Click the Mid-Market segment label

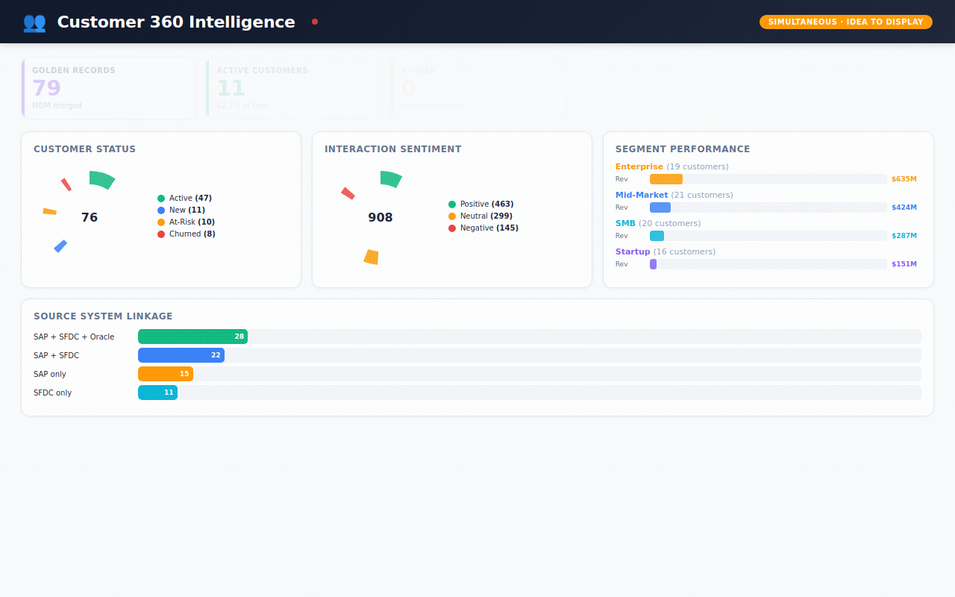click(642, 196)
